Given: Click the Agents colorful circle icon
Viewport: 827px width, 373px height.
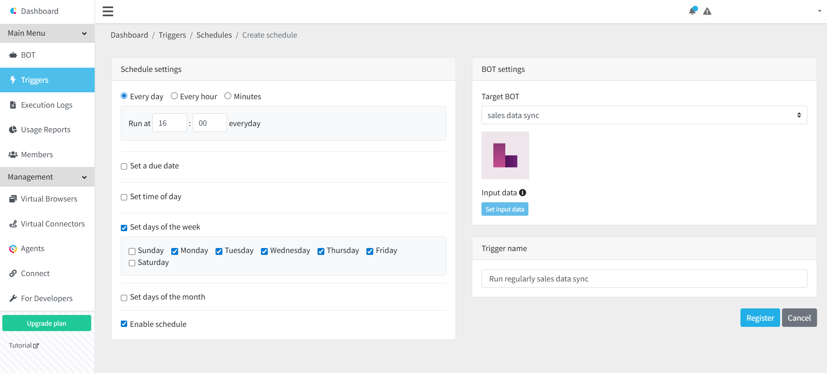Looking at the screenshot, I should tap(13, 249).
